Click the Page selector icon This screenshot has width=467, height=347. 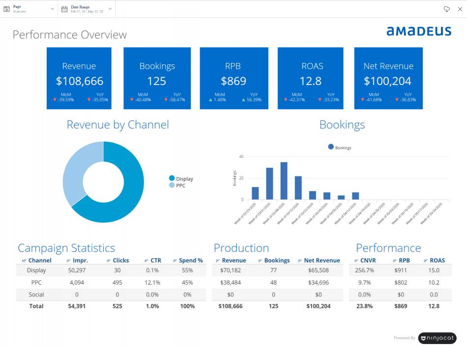7,9
